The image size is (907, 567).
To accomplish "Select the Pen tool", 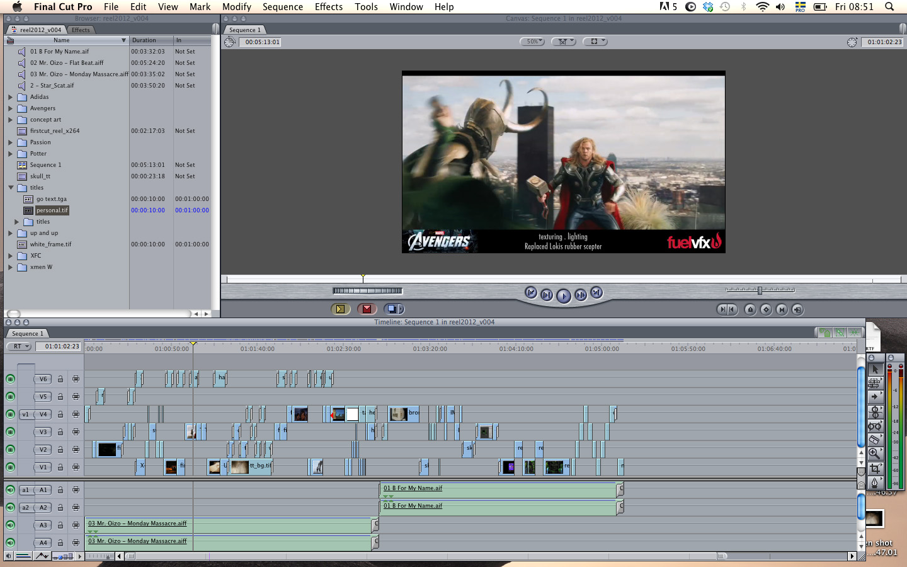I will coord(875,482).
